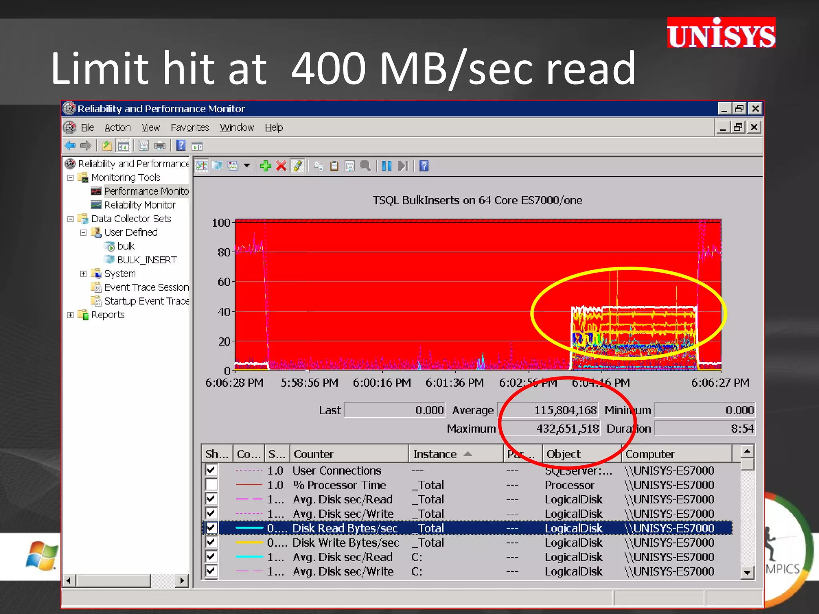Viewport: 819px width, 614px height.
Task: Click the View Current Activity icon
Action: click(202, 165)
